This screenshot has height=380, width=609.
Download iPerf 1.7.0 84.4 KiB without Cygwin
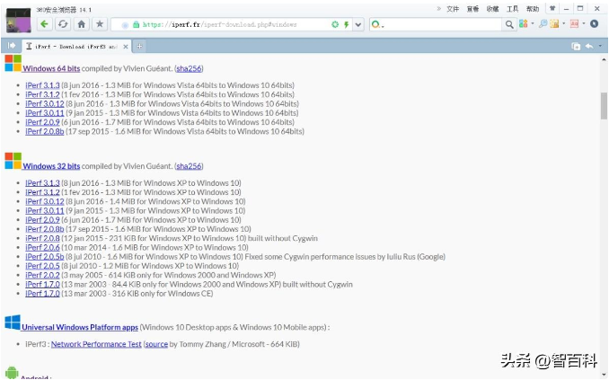[x=43, y=284]
